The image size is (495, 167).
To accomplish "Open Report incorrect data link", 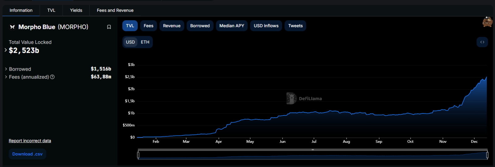I will coord(30,141).
